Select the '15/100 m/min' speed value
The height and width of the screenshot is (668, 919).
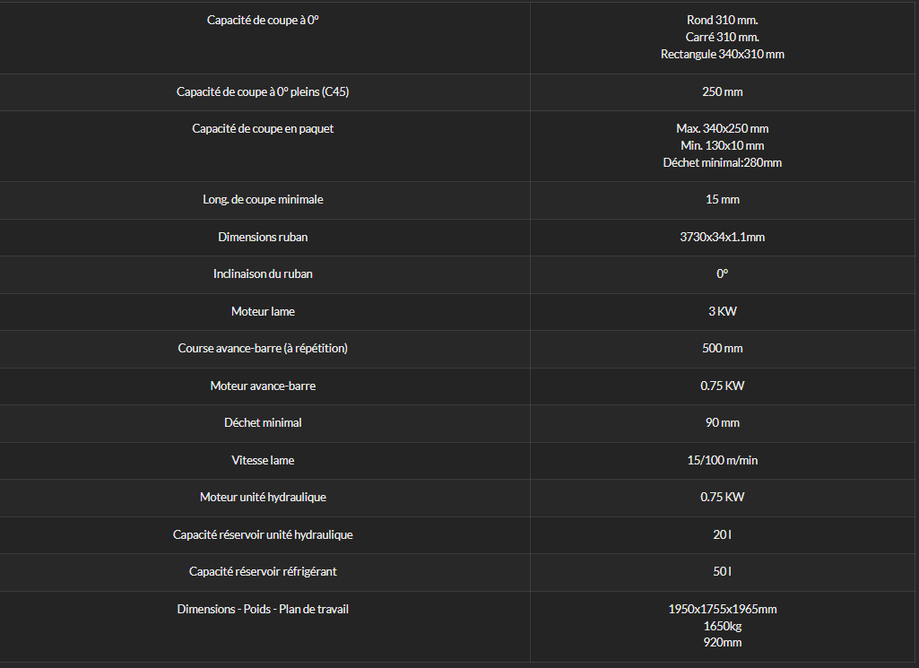pyautogui.click(x=722, y=460)
